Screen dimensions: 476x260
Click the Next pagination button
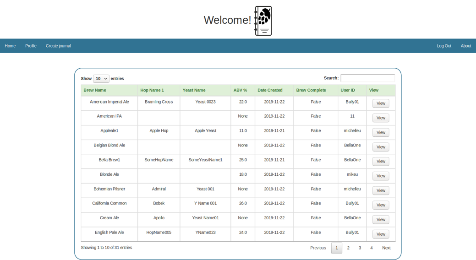point(386,248)
